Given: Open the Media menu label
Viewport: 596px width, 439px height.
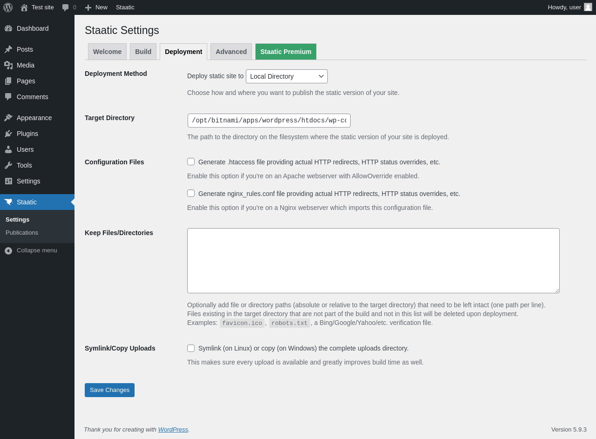Looking at the screenshot, I should (26, 65).
